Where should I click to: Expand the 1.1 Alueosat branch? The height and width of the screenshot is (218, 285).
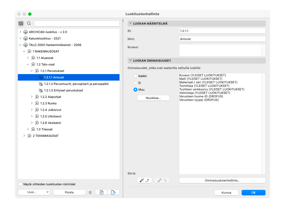28,58
